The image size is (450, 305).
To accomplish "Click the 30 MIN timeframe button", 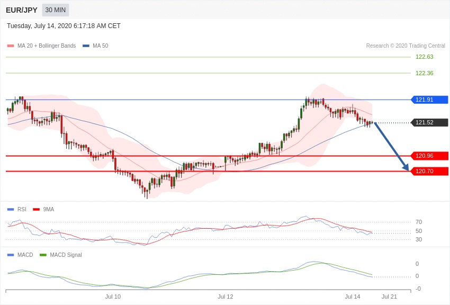I will pyautogui.click(x=55, y=10).
